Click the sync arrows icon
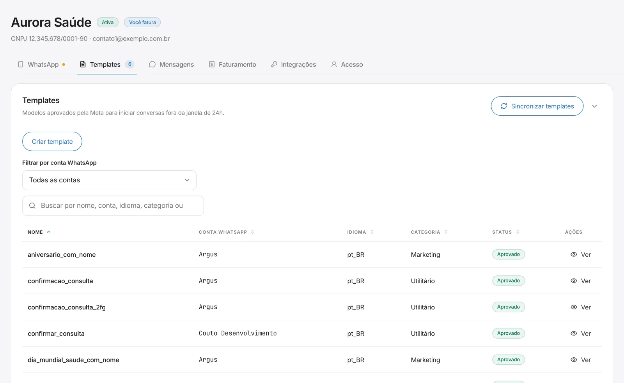Image resolution: width=624 pixels, height=383 pixels. pos(504,106)
